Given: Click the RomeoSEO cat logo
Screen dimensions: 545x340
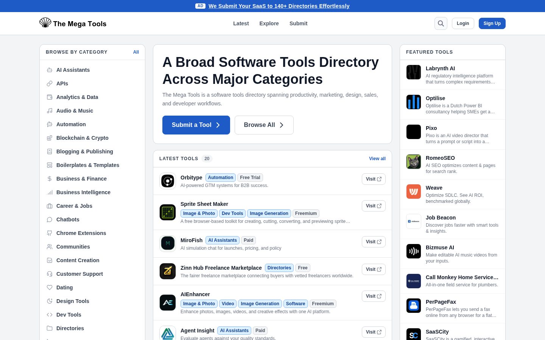Looking at the screenshot, I should pos(414,162).
